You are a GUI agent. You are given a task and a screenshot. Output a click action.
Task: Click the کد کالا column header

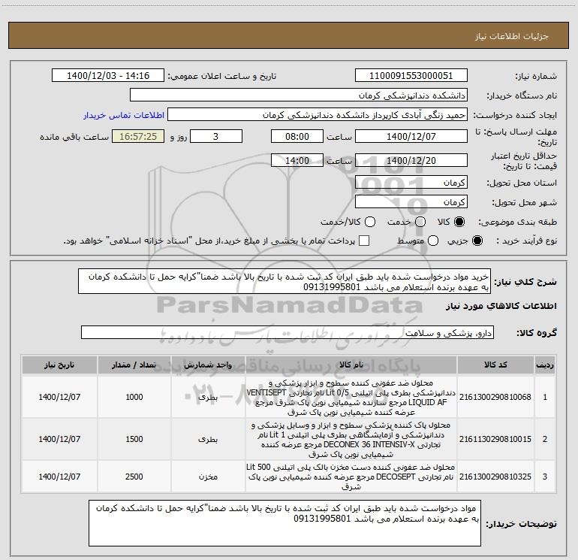tap(495, 365)
